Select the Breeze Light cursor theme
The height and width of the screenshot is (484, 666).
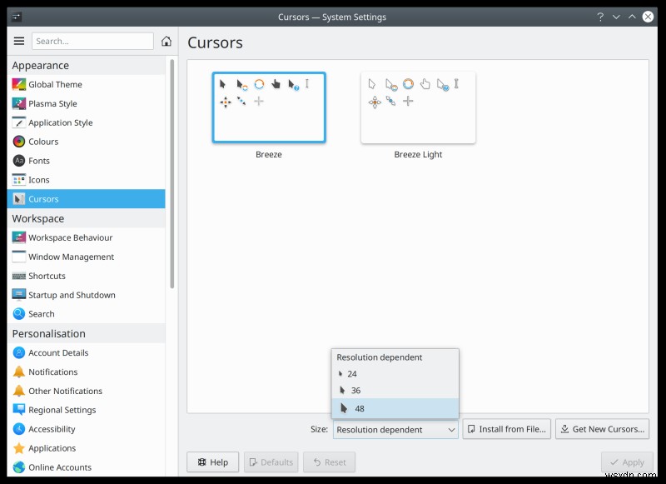point(419,107)
